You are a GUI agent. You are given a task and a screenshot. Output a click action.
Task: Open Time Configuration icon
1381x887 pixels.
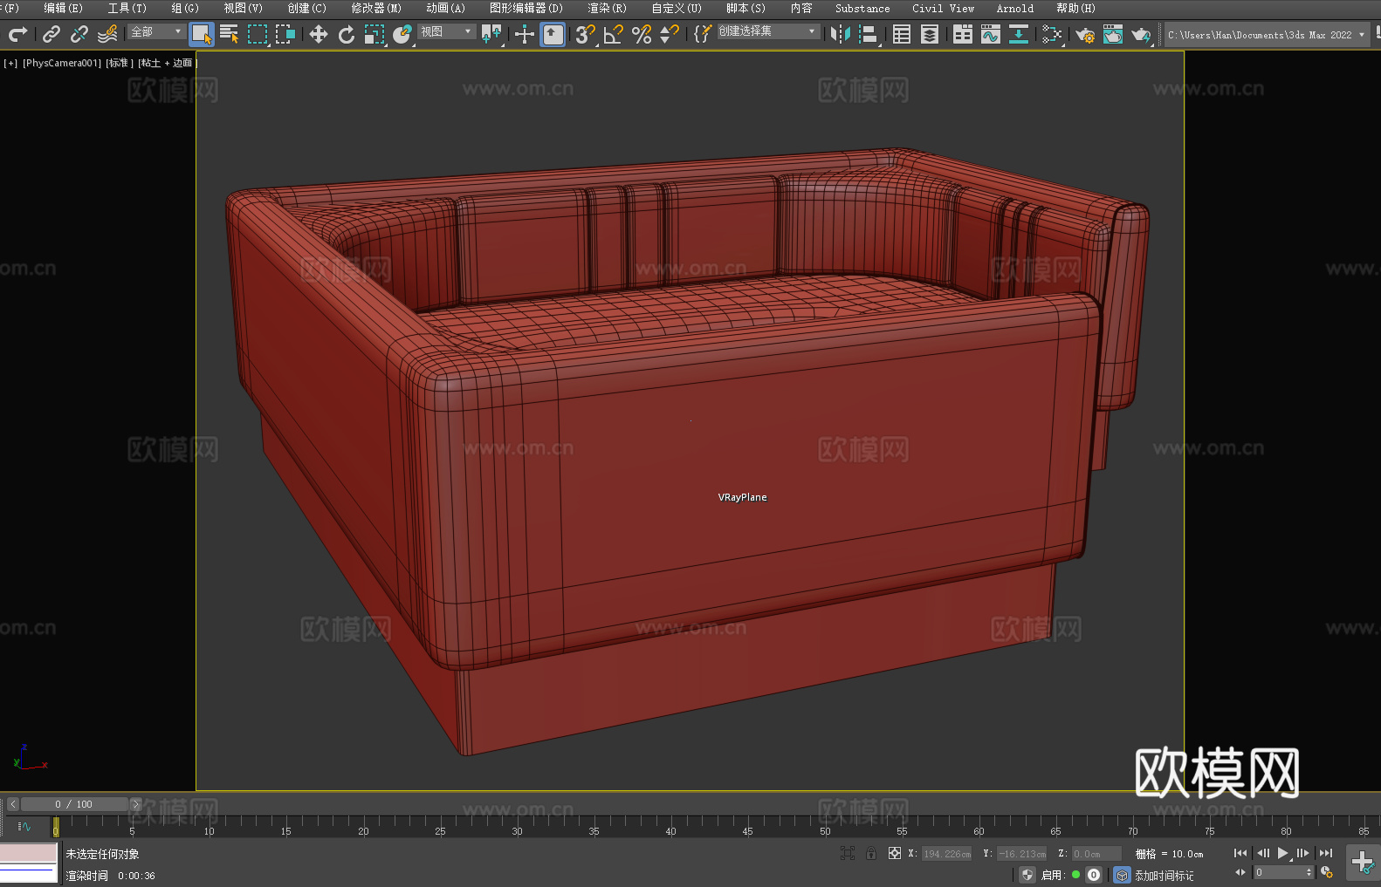coord(1327,872)
